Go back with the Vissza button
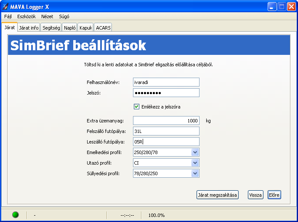 [255, 195]
